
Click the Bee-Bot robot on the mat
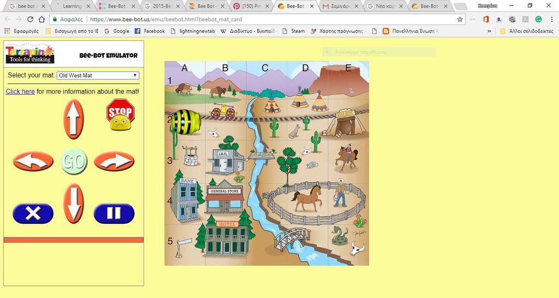pos(185,122)
